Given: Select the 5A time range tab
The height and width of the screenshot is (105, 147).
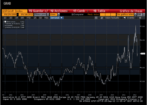Looking at the screenshot, I should click(x=41, y=18).
